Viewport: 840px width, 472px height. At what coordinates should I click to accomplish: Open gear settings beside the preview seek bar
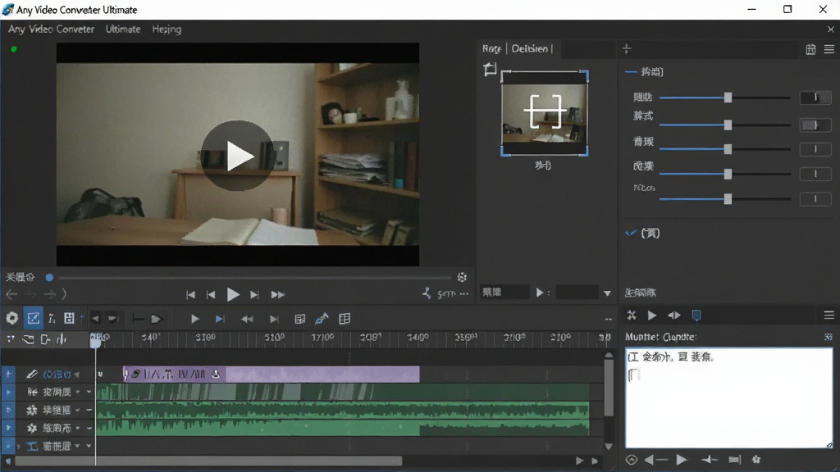click(x=462, y=277)
